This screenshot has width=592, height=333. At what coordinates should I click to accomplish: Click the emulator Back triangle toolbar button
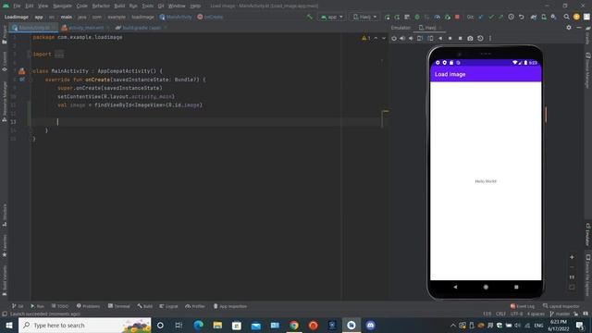440,38
